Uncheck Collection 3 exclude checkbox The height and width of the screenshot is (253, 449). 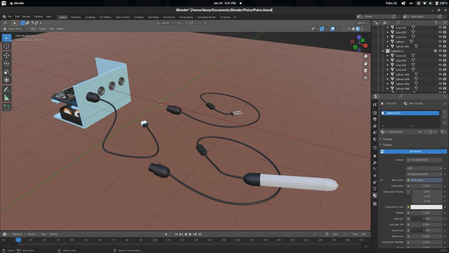(435, 51)
